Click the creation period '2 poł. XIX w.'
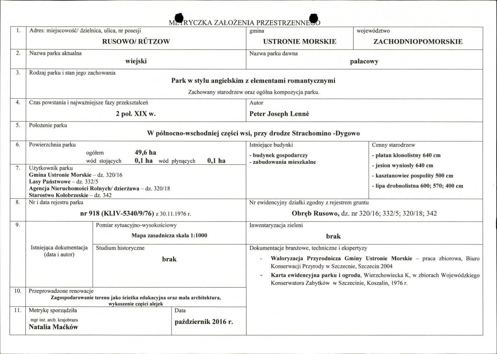This screenshot has width=497, height=354. 136,114
